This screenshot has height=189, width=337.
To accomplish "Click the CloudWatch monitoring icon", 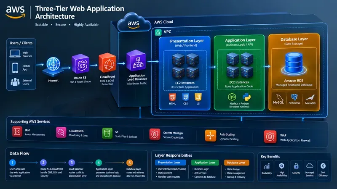I will (x=61, y=132).
